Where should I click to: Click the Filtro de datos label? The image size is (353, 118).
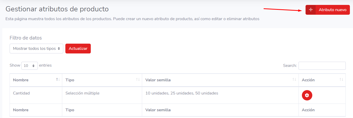(x=26, y=38)
